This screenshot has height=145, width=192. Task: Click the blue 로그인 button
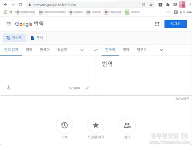(175, 24)
